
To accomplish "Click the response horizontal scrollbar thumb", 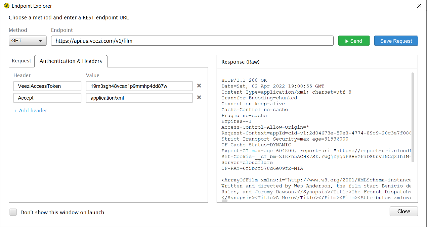I will (x=224, y=201).
